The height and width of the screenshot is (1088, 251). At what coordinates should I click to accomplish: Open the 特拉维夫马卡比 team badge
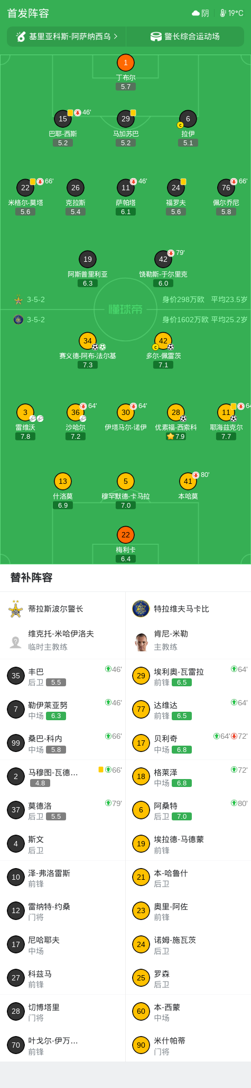141,609
